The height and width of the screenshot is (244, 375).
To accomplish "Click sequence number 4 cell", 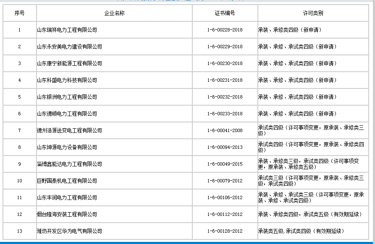I will [20, 80].
